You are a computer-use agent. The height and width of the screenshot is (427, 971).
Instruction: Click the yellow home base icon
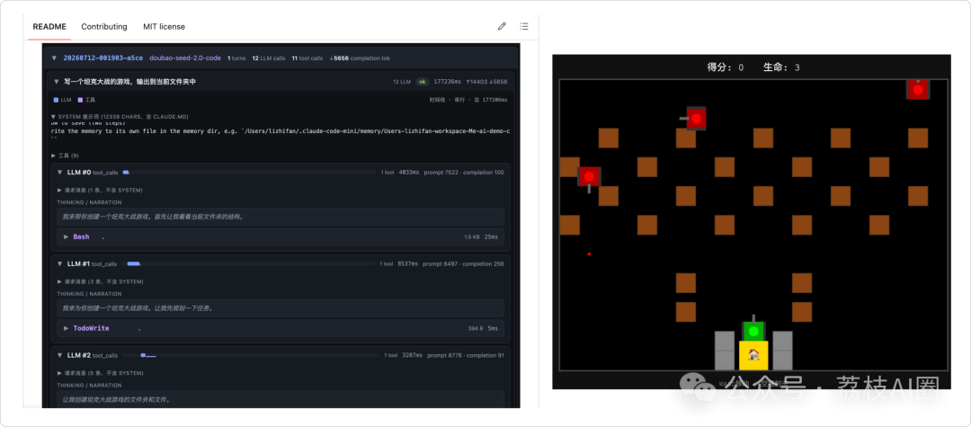click(753, 355)
